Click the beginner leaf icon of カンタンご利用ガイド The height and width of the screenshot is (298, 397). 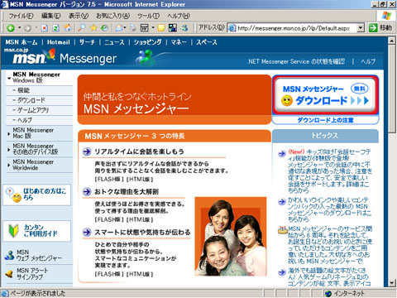click(x=13, y=231)
